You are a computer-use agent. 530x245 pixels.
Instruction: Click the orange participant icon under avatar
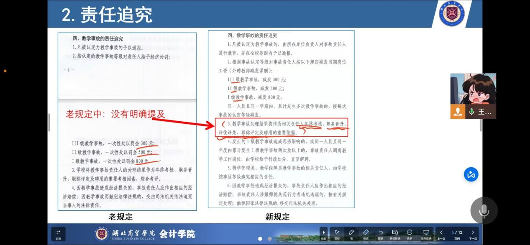(458, 112)
